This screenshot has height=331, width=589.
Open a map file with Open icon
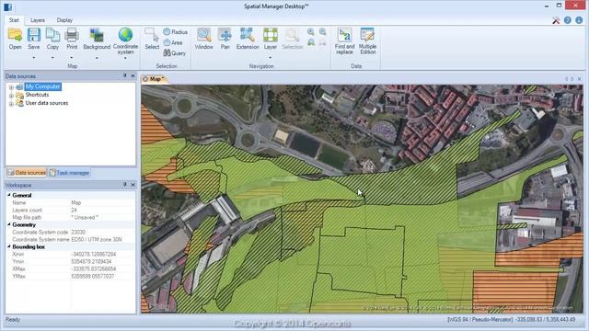point(16,39)
